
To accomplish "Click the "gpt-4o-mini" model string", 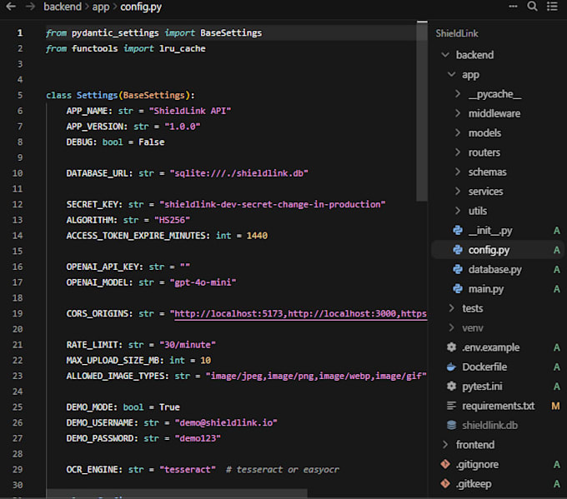I will 203,282.
